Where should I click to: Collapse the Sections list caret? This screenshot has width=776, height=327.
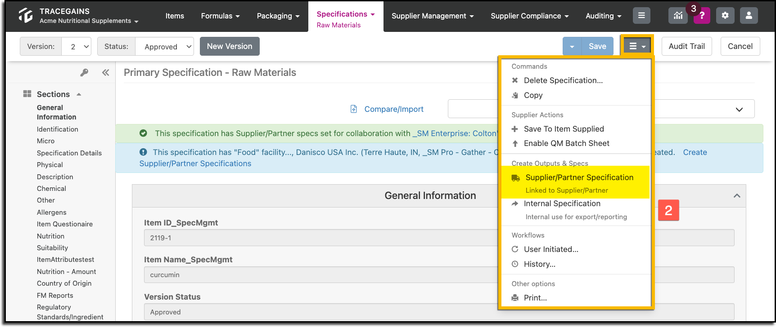79,94
